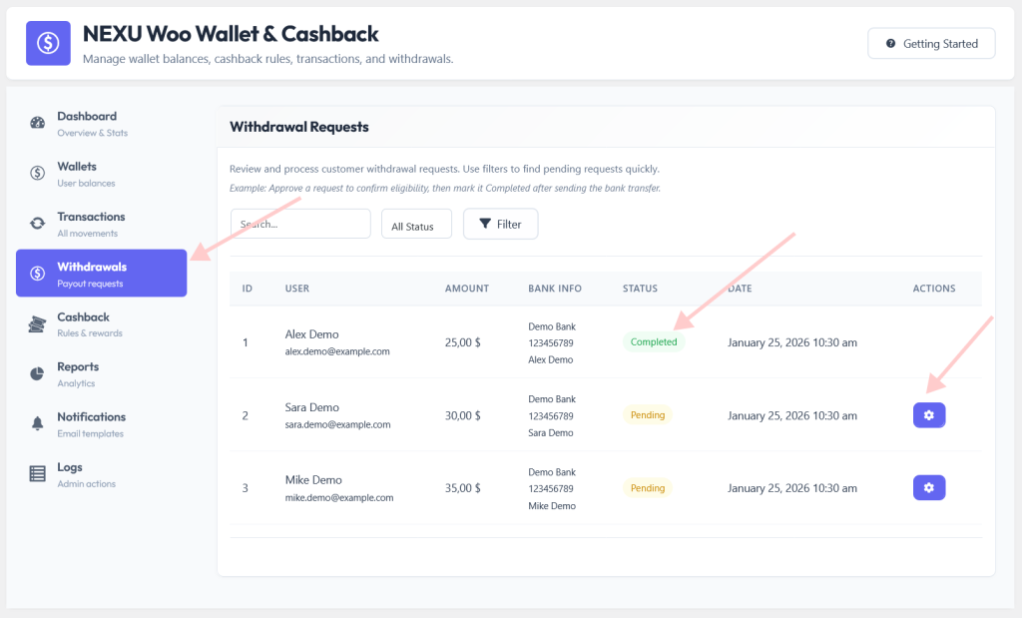The width and height of the screenshot is (1022, 618).
Task: Click the Transactions refresh arrows icon
Action: [x=38, y=223]
